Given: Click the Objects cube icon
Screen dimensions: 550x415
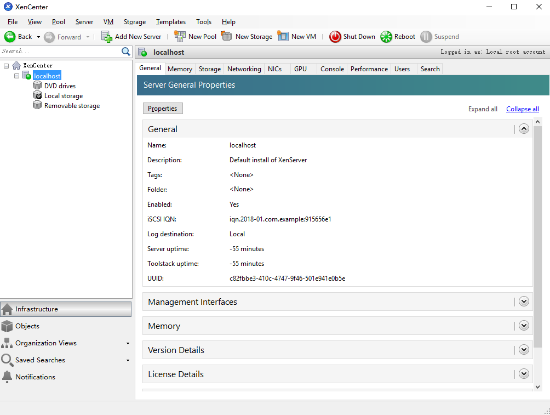Looking at the screenshot, I should pos(7,326).
